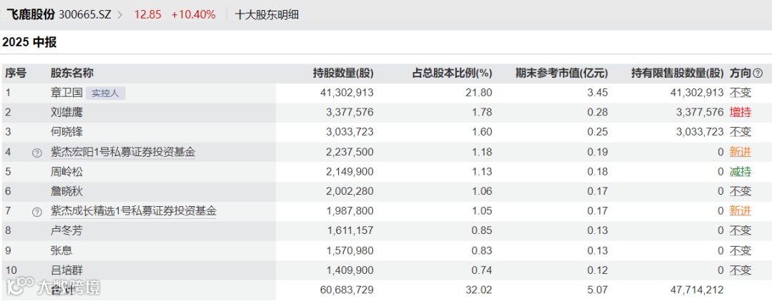Click market value 3.45 for 章卫国
772x301 pixels.
click(x=598, y=93)
